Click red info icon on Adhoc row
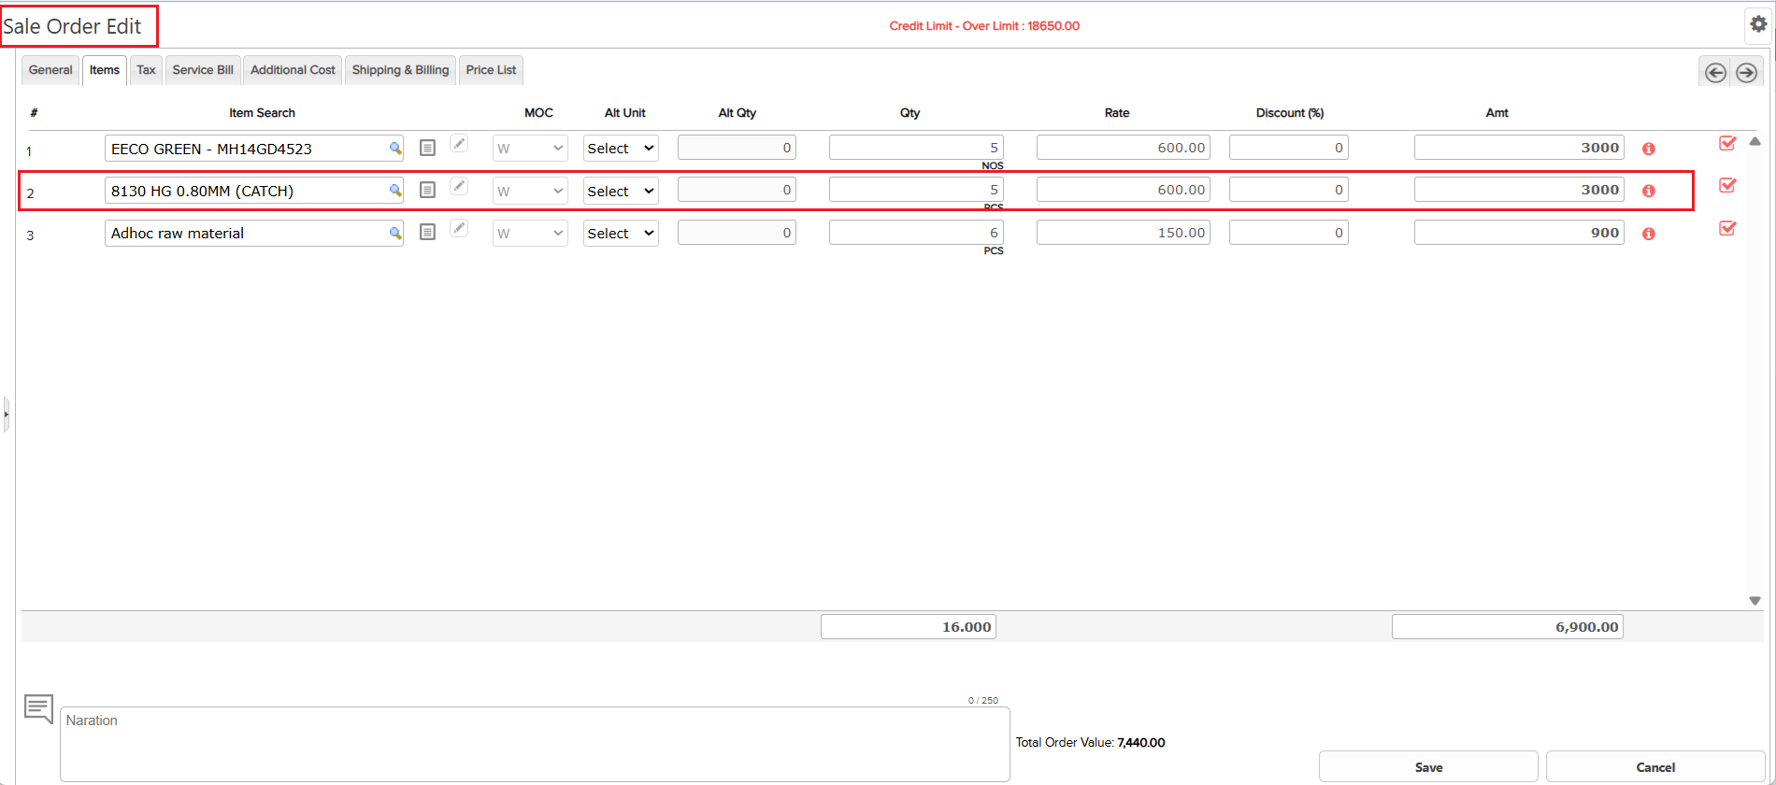This screenshot has height=785, width=1776. click(x=1649, y=234)
